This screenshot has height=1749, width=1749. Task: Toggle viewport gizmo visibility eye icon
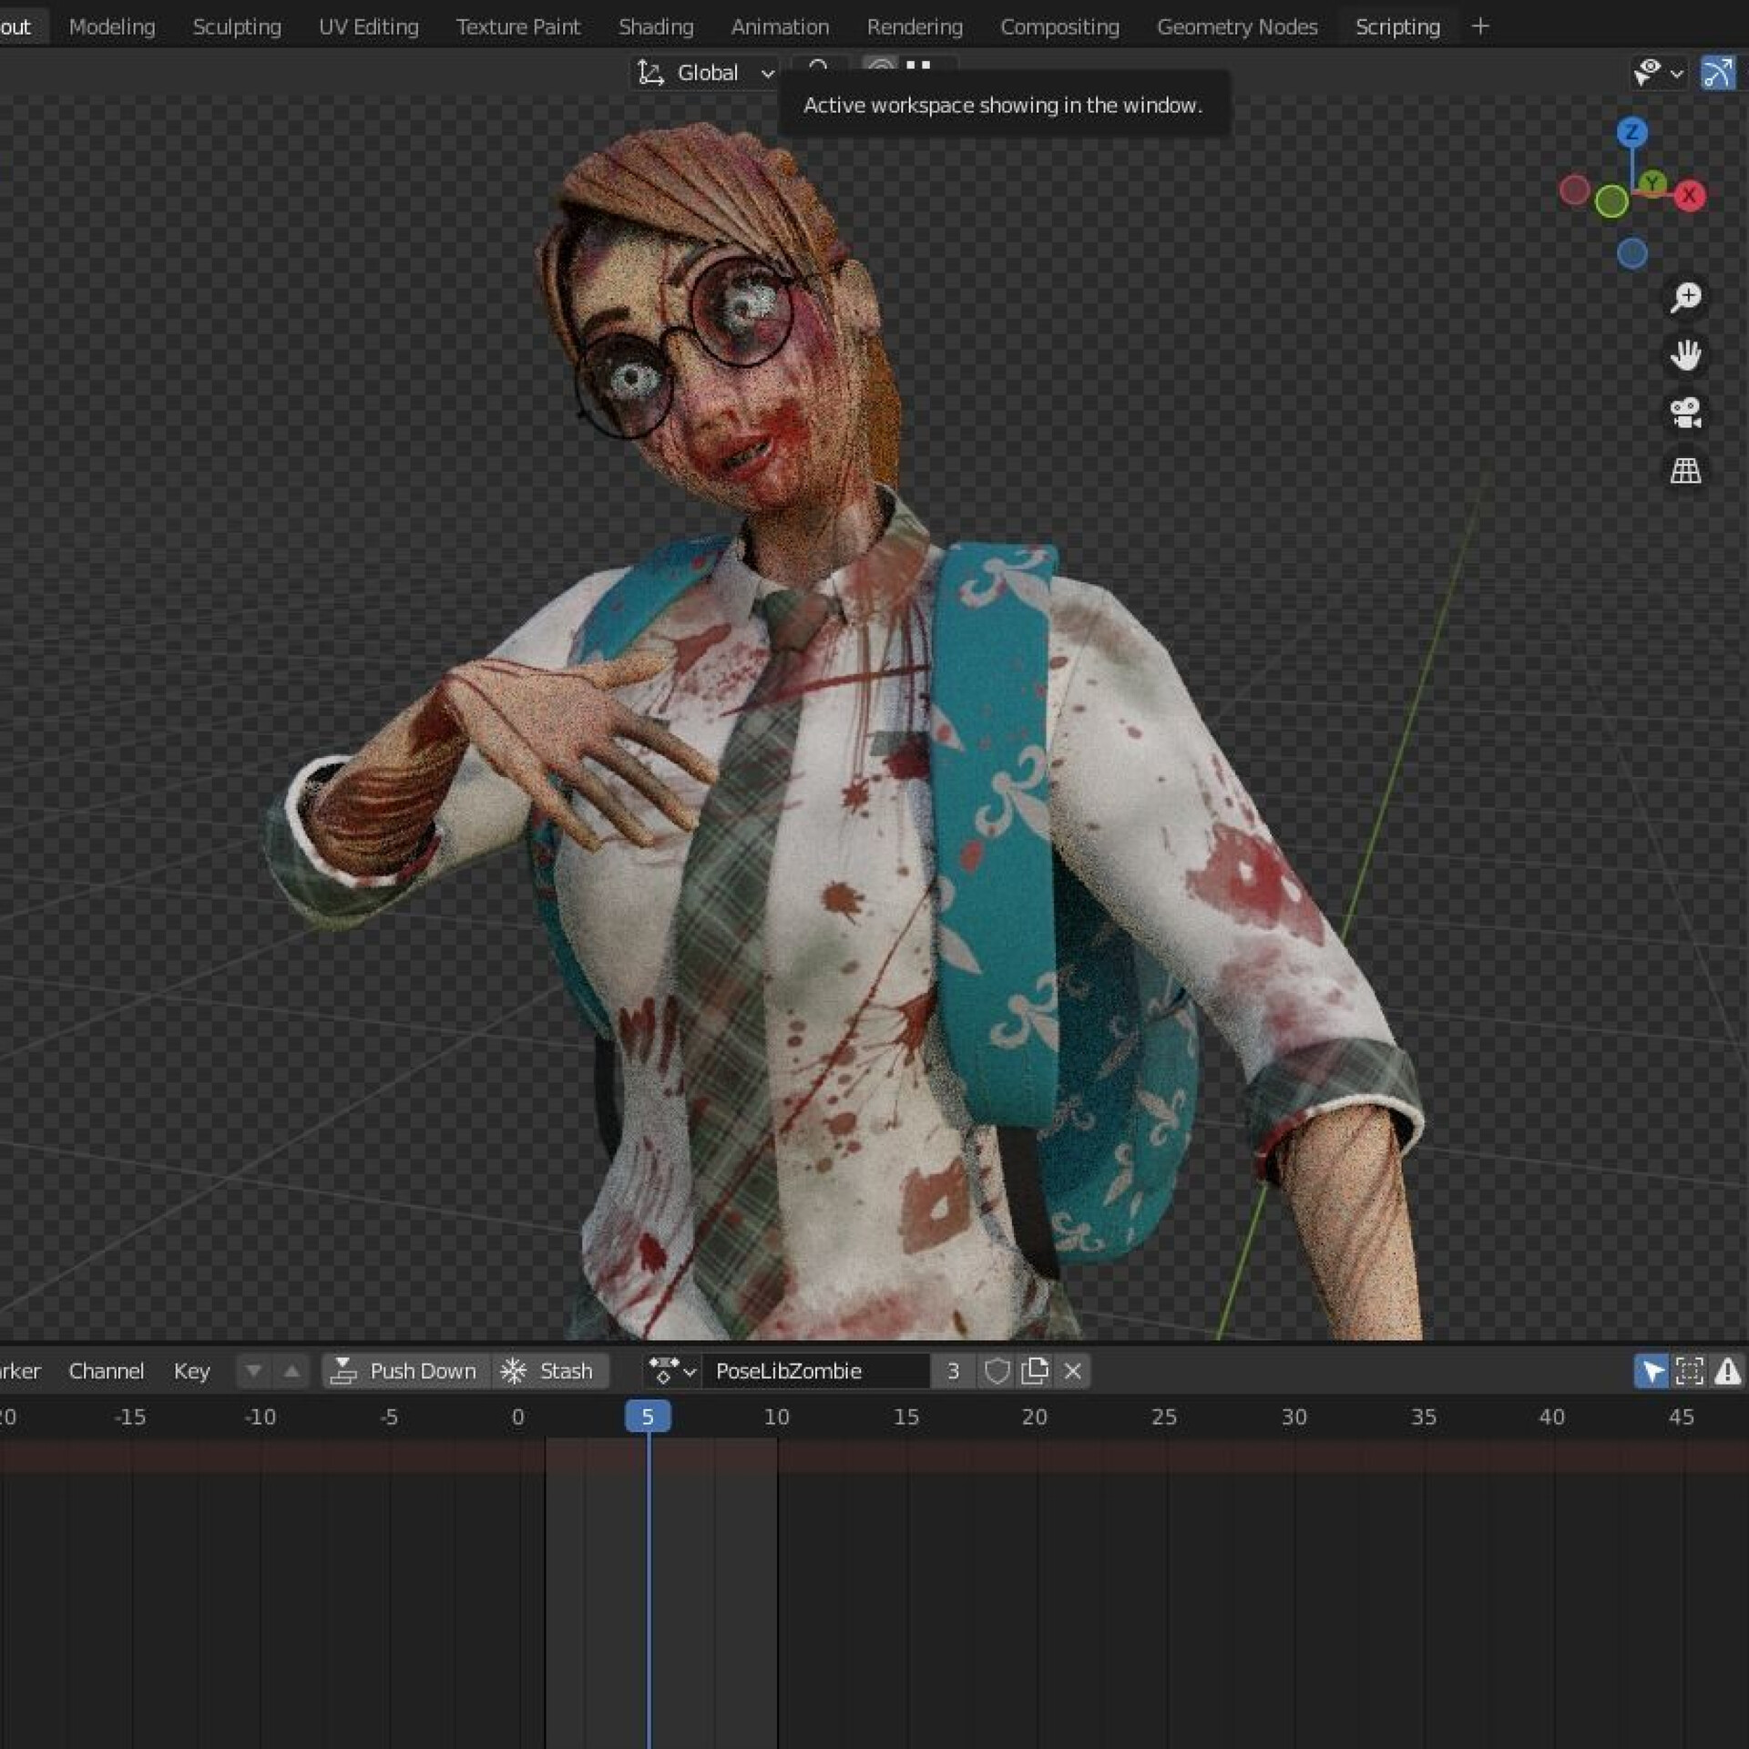point(1647,72)
